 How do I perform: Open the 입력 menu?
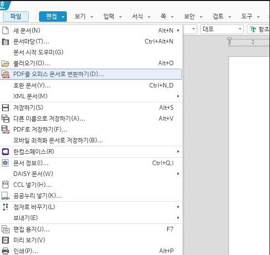[x=109, y=16]
